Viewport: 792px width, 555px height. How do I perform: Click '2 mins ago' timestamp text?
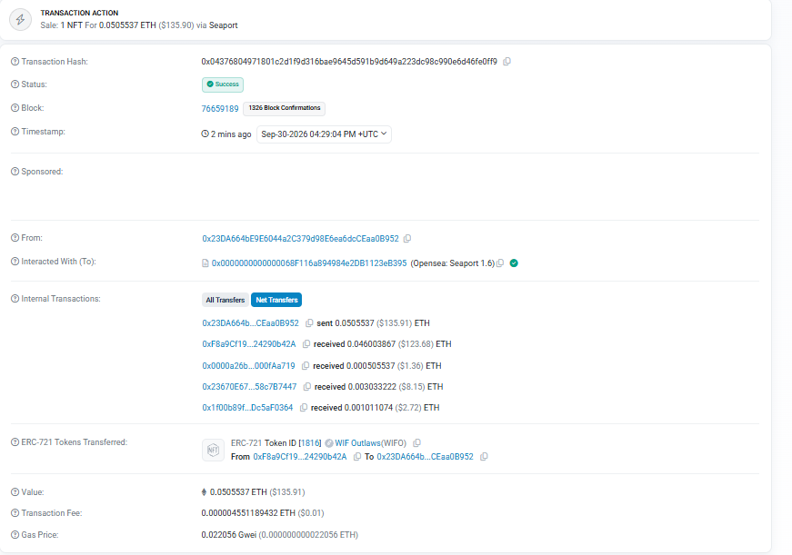231,134
